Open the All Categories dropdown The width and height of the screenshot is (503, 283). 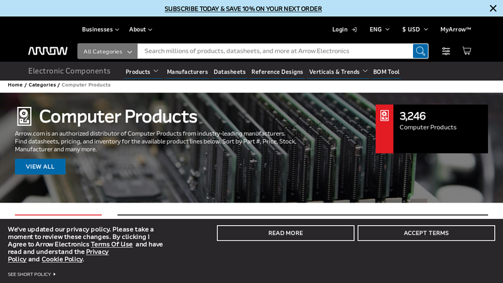(108, 52)
